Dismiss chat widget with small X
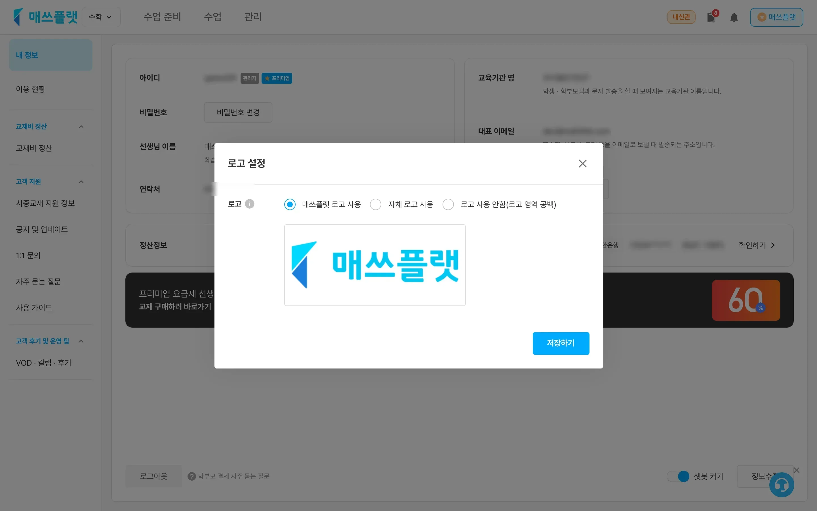Image resolution: width=817 pixels, height=511 pixels. click(796, 470)
